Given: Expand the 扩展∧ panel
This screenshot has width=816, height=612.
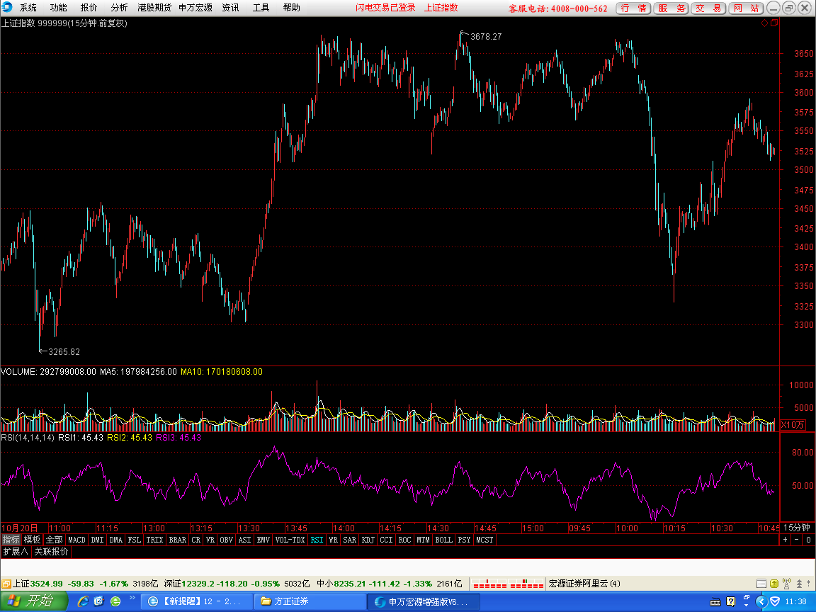Looking at the screenshot, I should pyautogui.click(x=16, y=552).
